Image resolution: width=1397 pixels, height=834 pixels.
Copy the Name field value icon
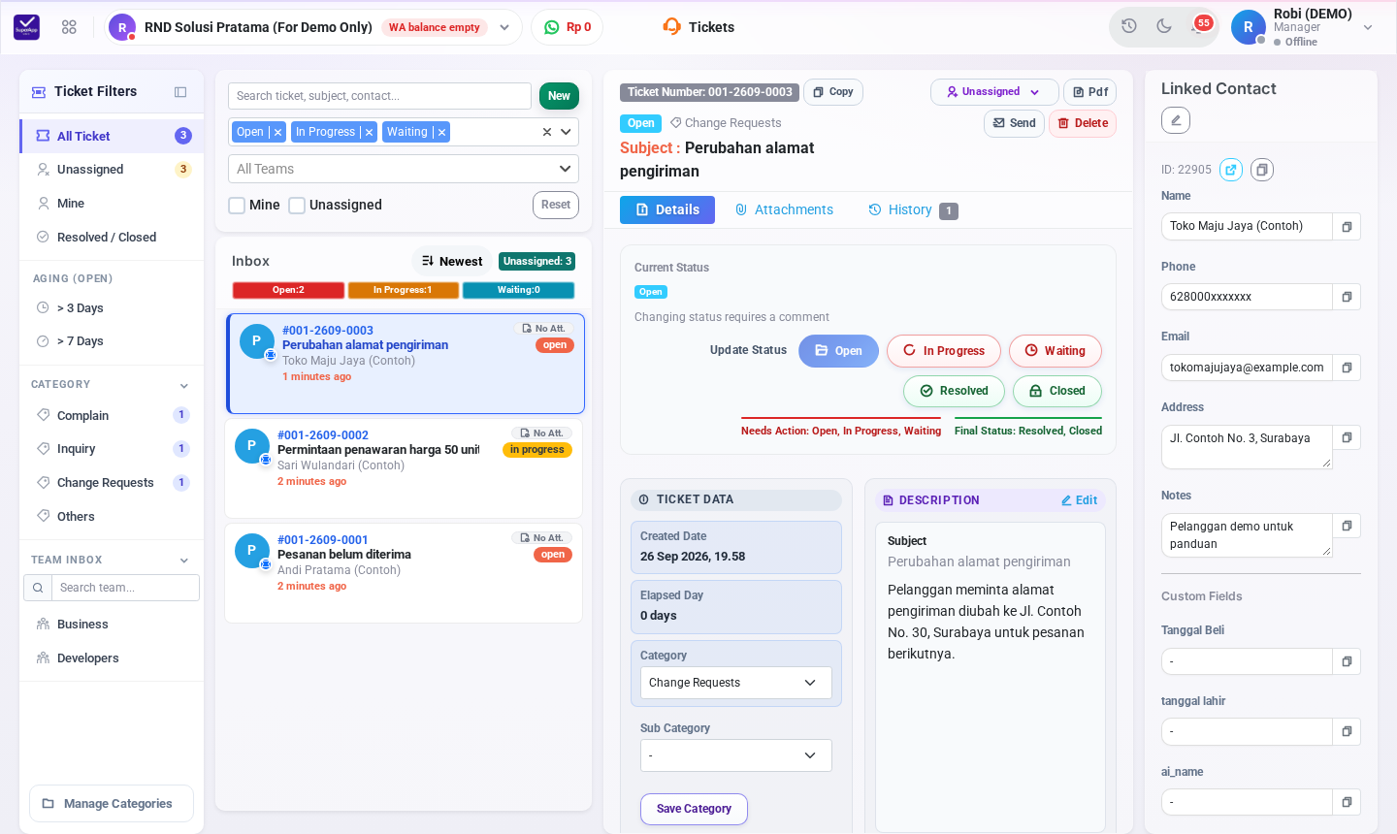1347,226
